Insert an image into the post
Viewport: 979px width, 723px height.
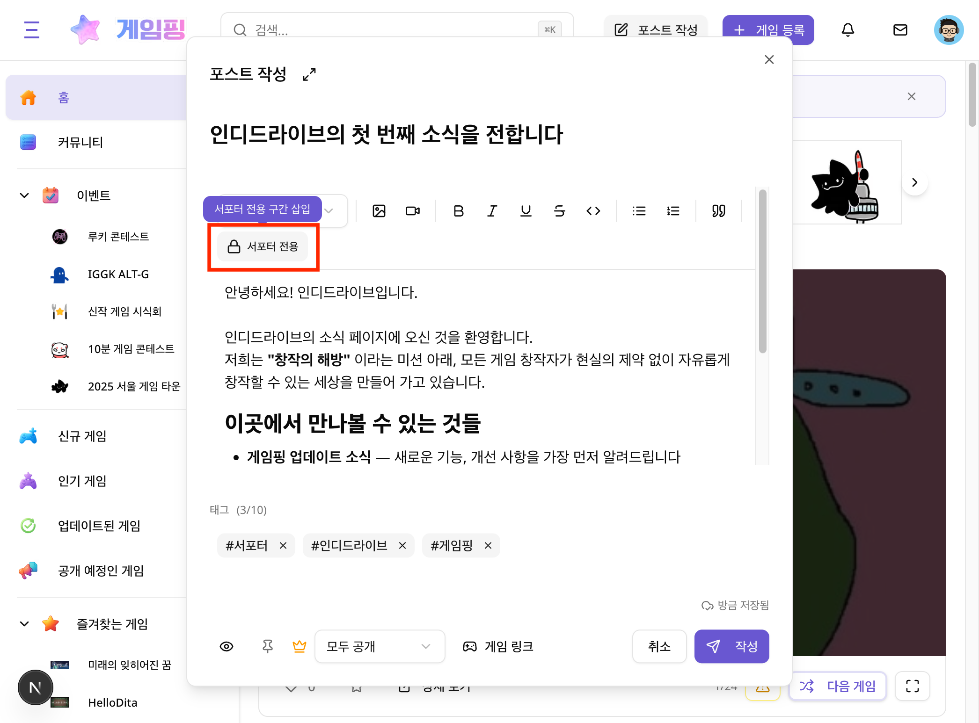pyautogui.click(x=379, y=211)
